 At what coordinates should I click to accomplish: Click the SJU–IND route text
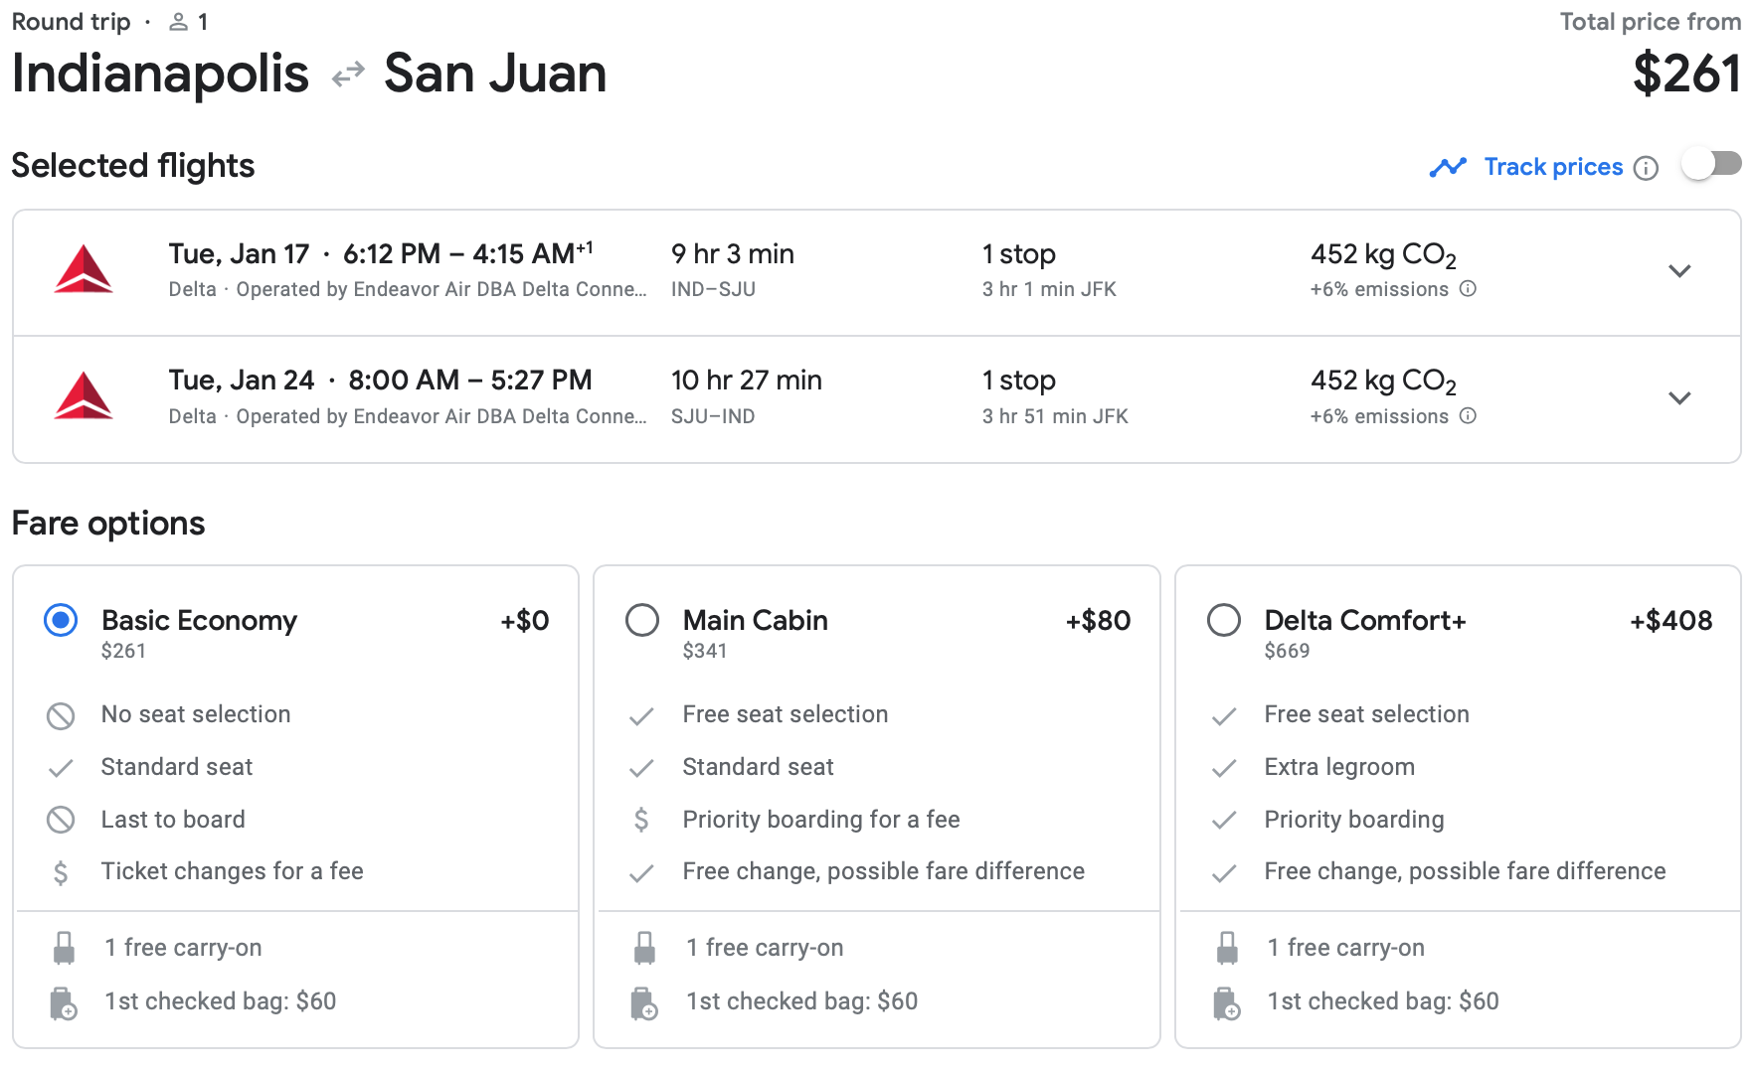pos(713,416)
